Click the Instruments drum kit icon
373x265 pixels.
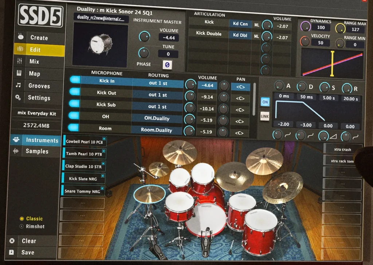16,139
